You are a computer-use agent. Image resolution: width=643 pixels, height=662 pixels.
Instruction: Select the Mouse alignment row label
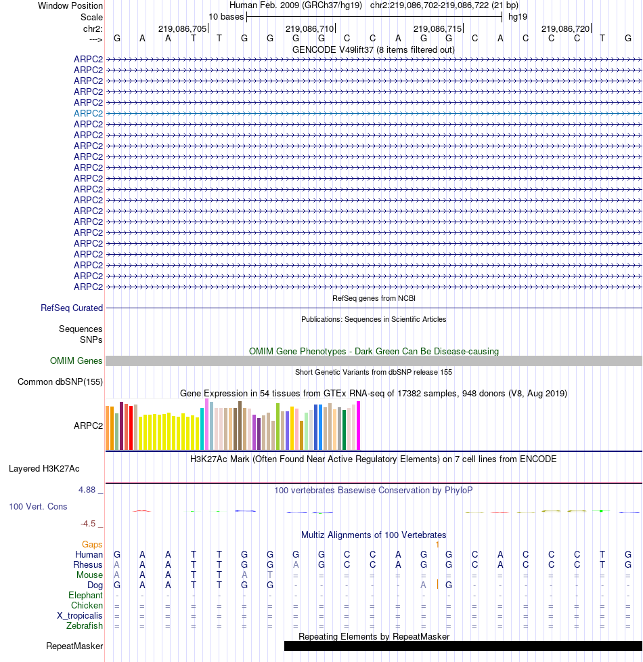89,575
